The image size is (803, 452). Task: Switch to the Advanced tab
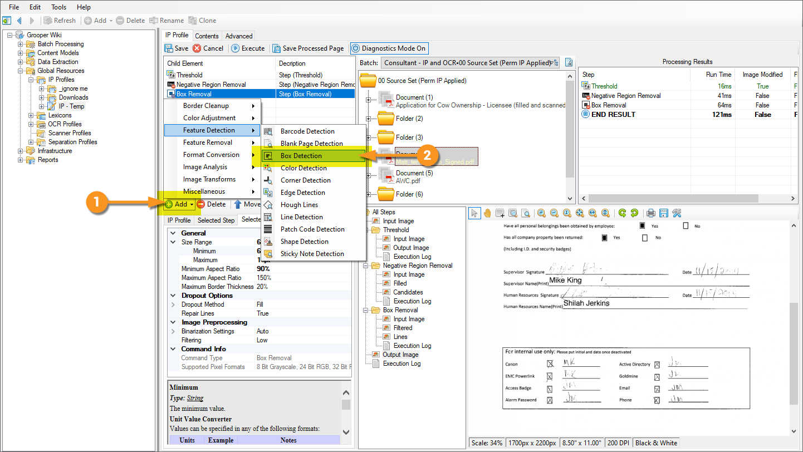coord(239,36)
